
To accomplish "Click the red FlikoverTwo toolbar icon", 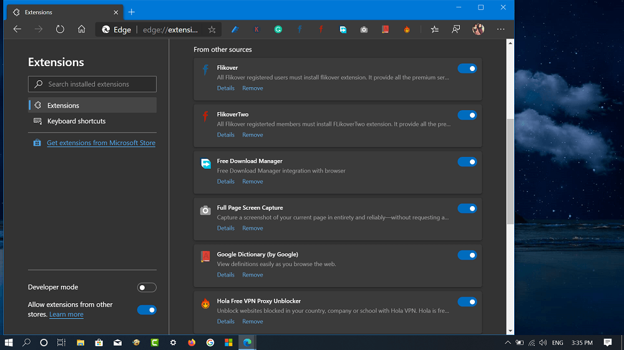I will point(321,29).
